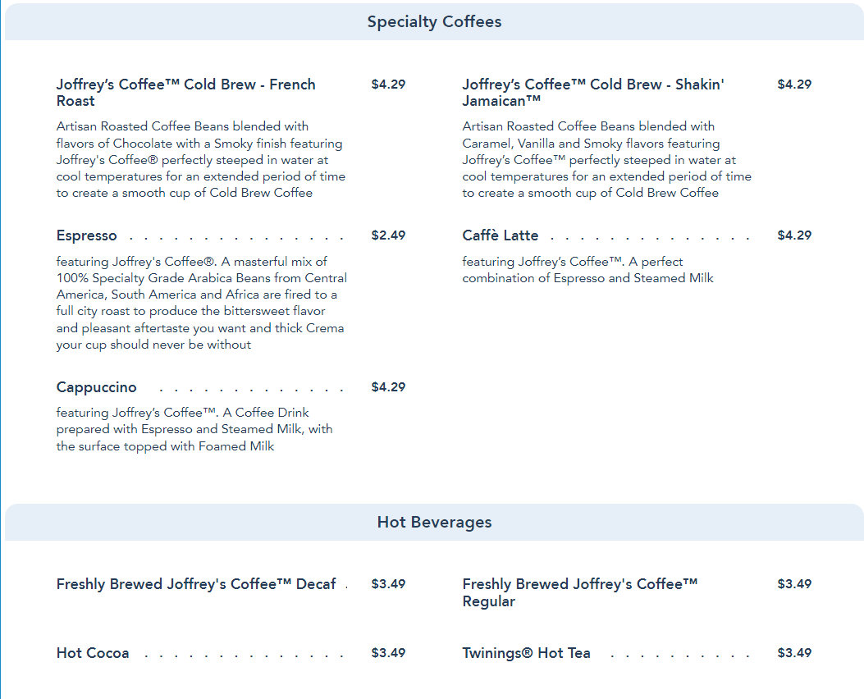Image resolution: width=864 pixels, height=699 pixels.
Task: Select the Cold Brew - French Roast item title
Action: tap(185, 93)
